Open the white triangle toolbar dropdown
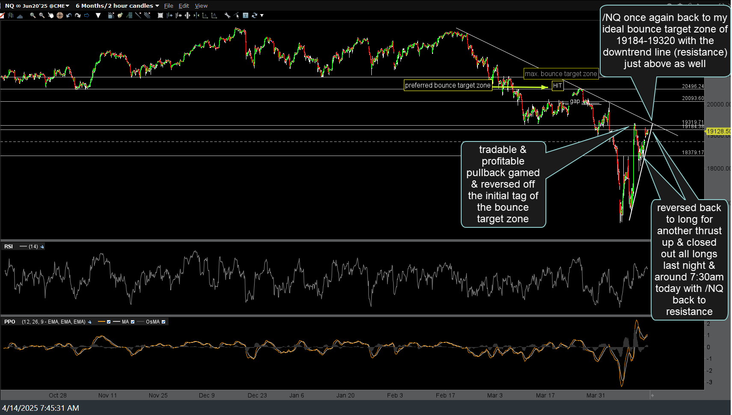732x415 pixels. pyautogui.click(x=98, y=15)
